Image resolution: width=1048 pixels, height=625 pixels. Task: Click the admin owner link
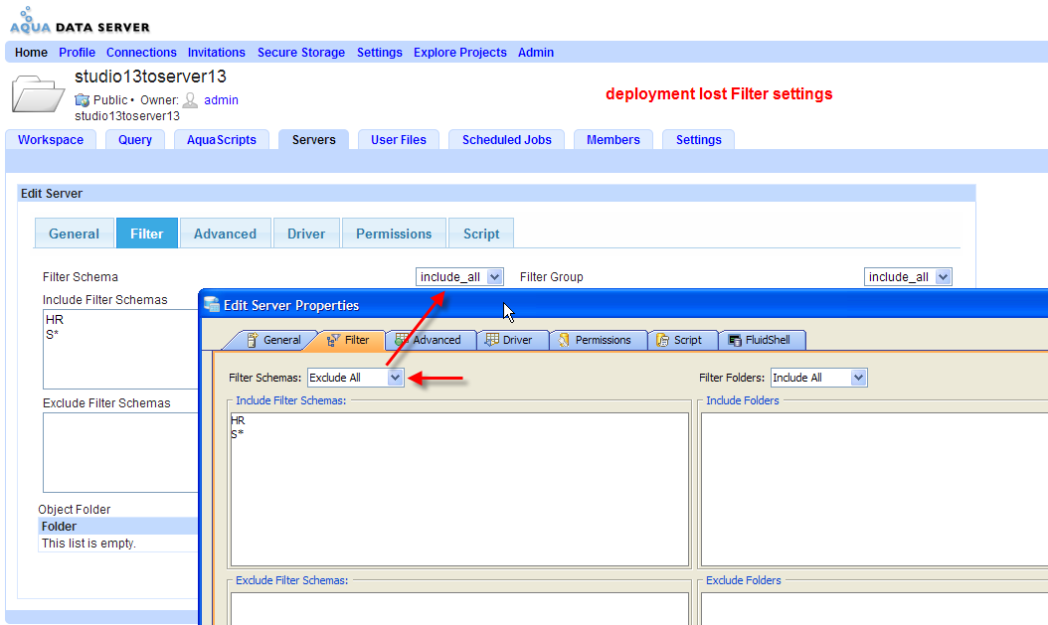[x=221, y=99]
